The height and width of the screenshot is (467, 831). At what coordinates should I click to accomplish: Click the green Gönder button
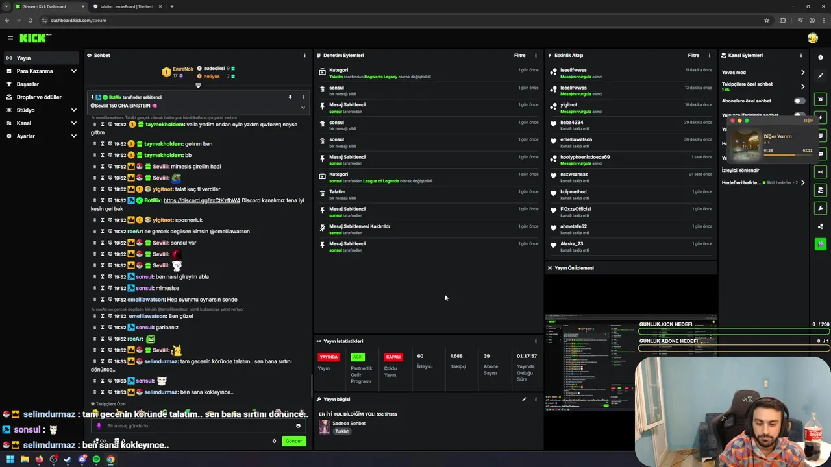293,441
